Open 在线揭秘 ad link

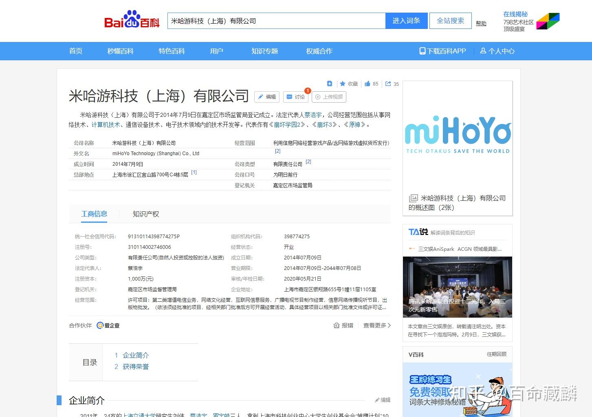click(515, 14)
